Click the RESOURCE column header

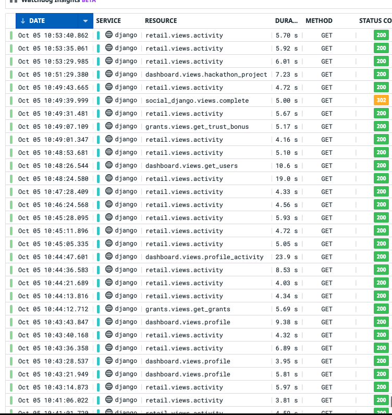pos(161,21)
